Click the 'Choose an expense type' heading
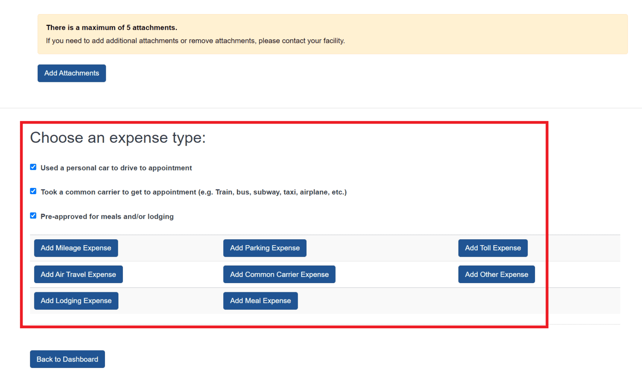The width and height of the screenshot is (642, 380). (118, 138)
